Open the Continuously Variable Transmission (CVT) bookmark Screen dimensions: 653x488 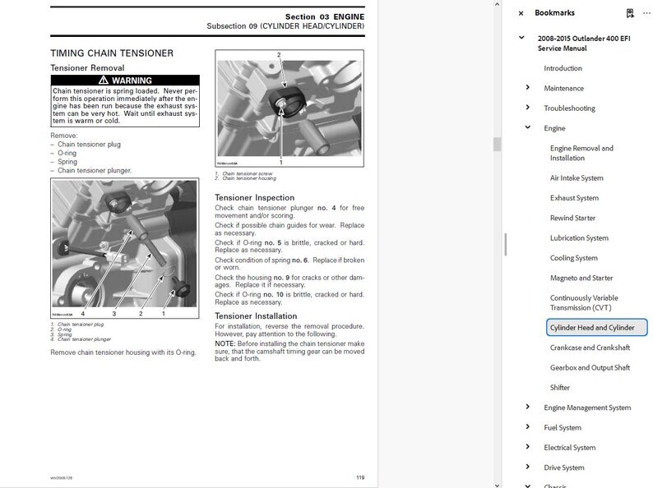[584, 302]
